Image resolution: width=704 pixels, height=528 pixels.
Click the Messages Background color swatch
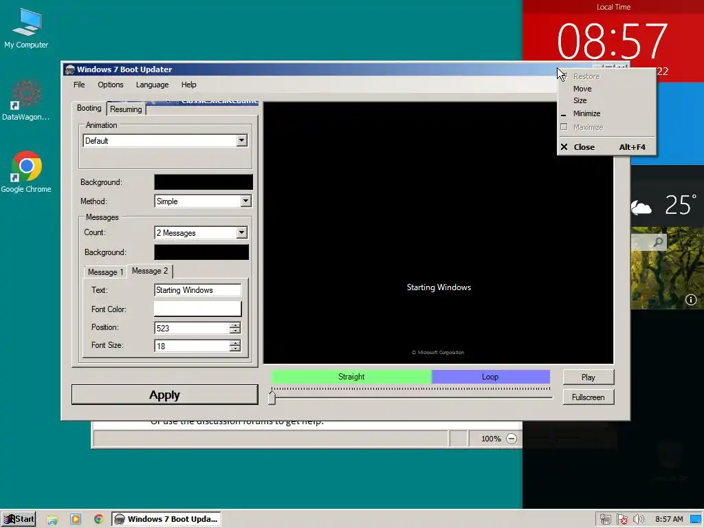pyautogui.click(x=201, y=252)
